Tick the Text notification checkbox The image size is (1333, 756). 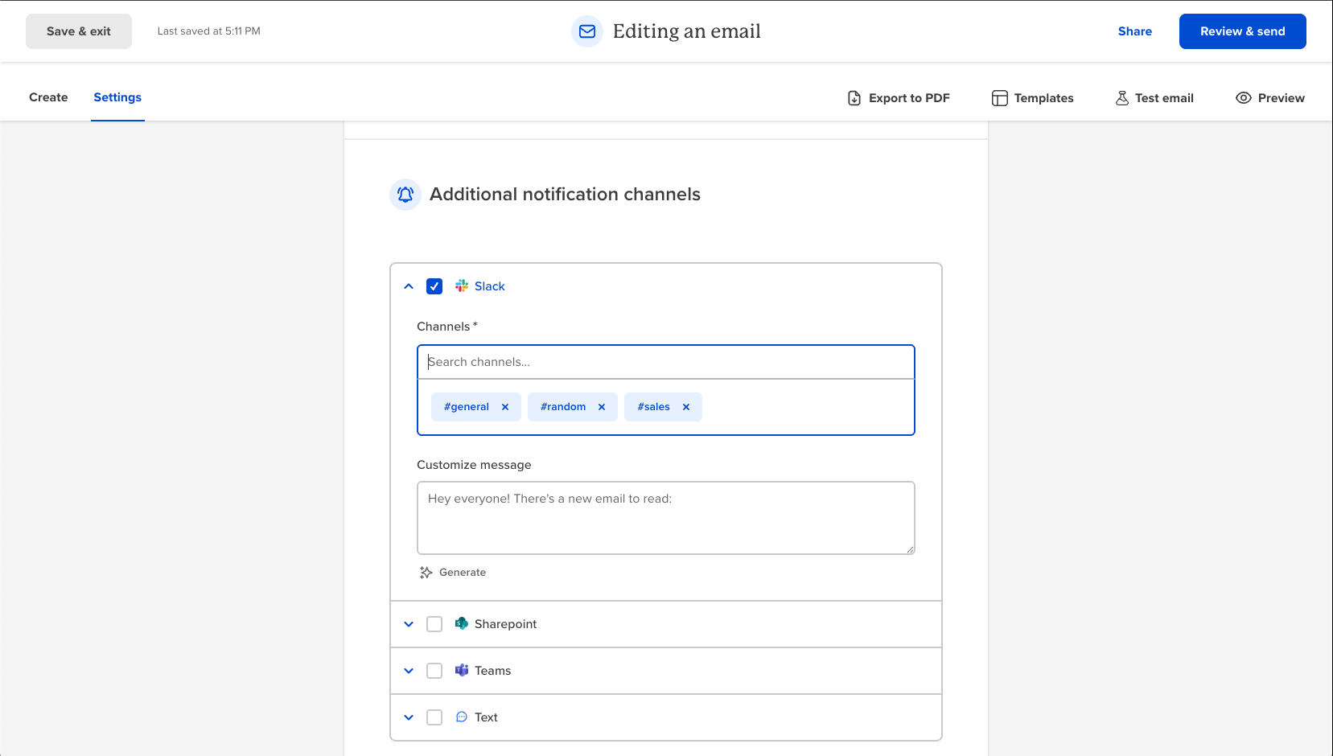point(434,717)
